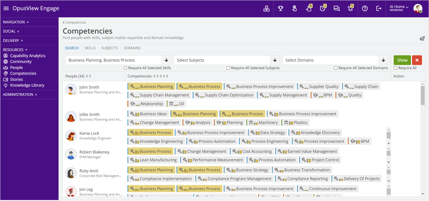Open the hamburger menu icon
Viewport: 429px width, 201px height.
tap(6, 8)
